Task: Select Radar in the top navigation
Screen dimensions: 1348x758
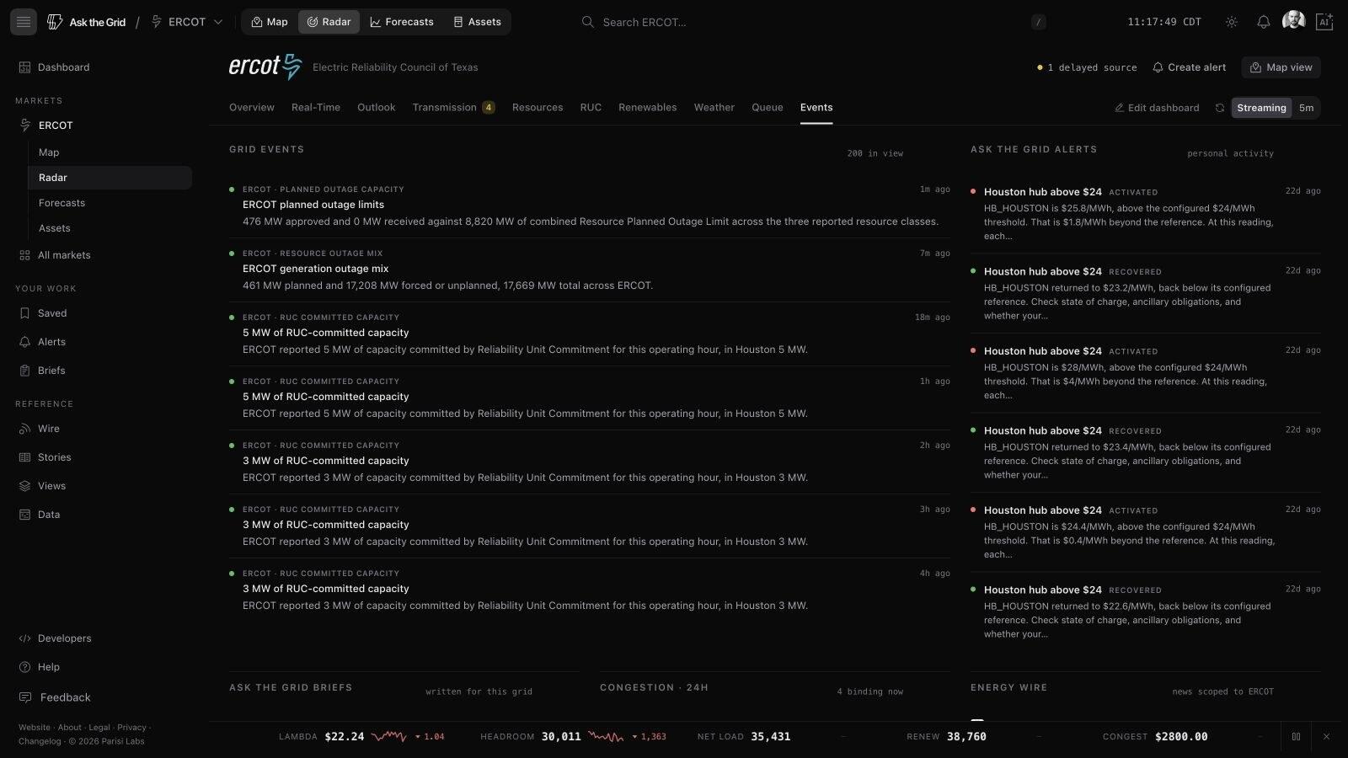Action: click(329, 22)
